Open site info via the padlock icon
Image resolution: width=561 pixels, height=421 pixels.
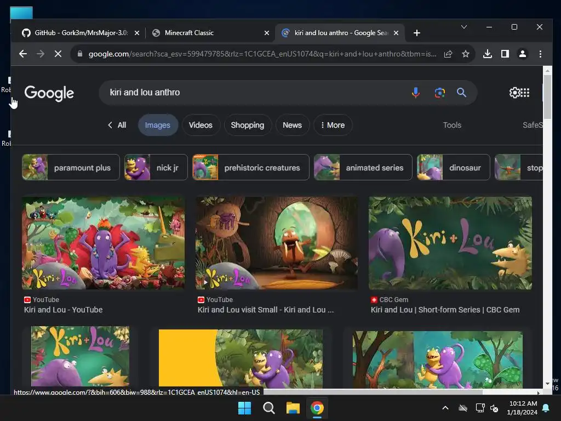(80, 54)
